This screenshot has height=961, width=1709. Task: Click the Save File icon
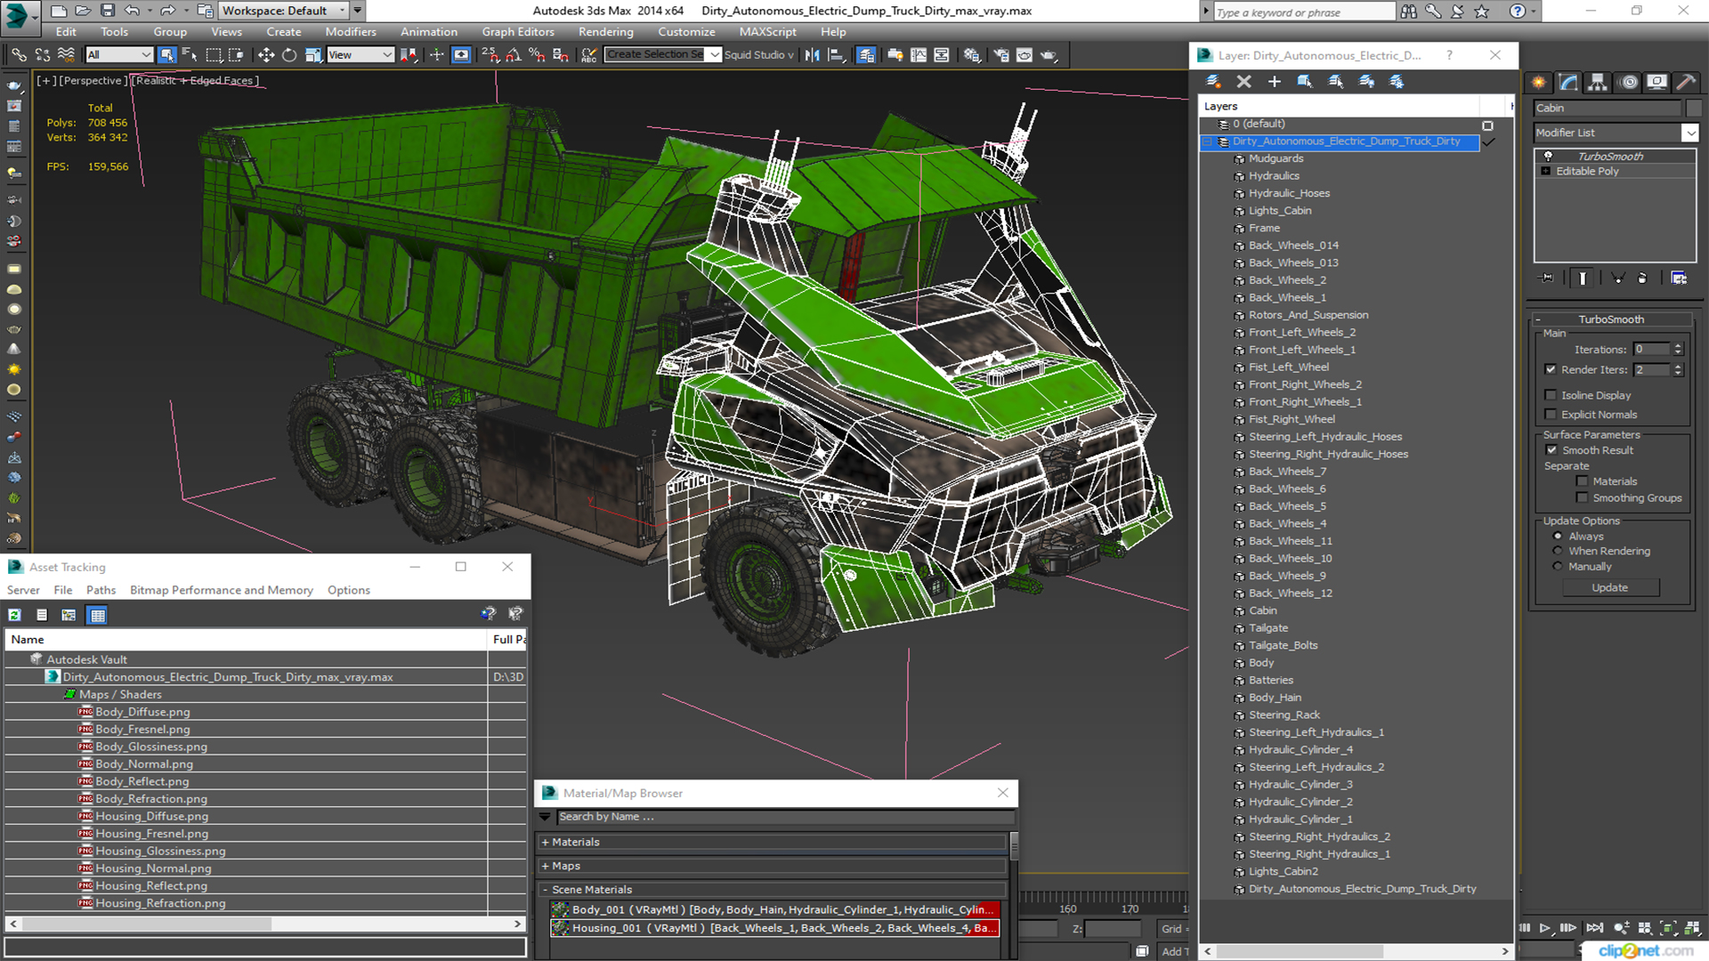pyautogui.click(x=108, y=11)
